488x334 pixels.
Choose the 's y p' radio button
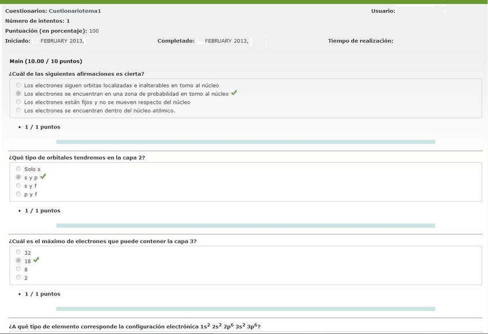[x=18, y=177]
